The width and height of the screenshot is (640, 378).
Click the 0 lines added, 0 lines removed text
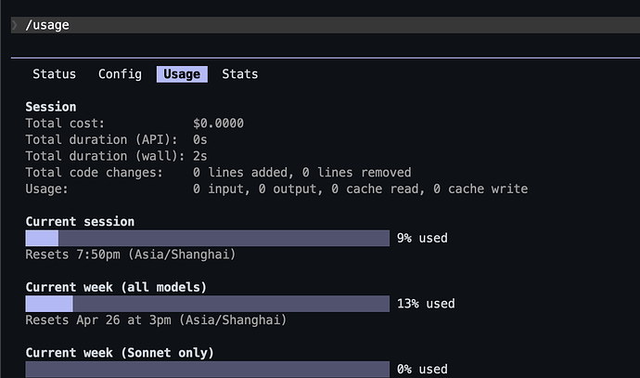302,173
